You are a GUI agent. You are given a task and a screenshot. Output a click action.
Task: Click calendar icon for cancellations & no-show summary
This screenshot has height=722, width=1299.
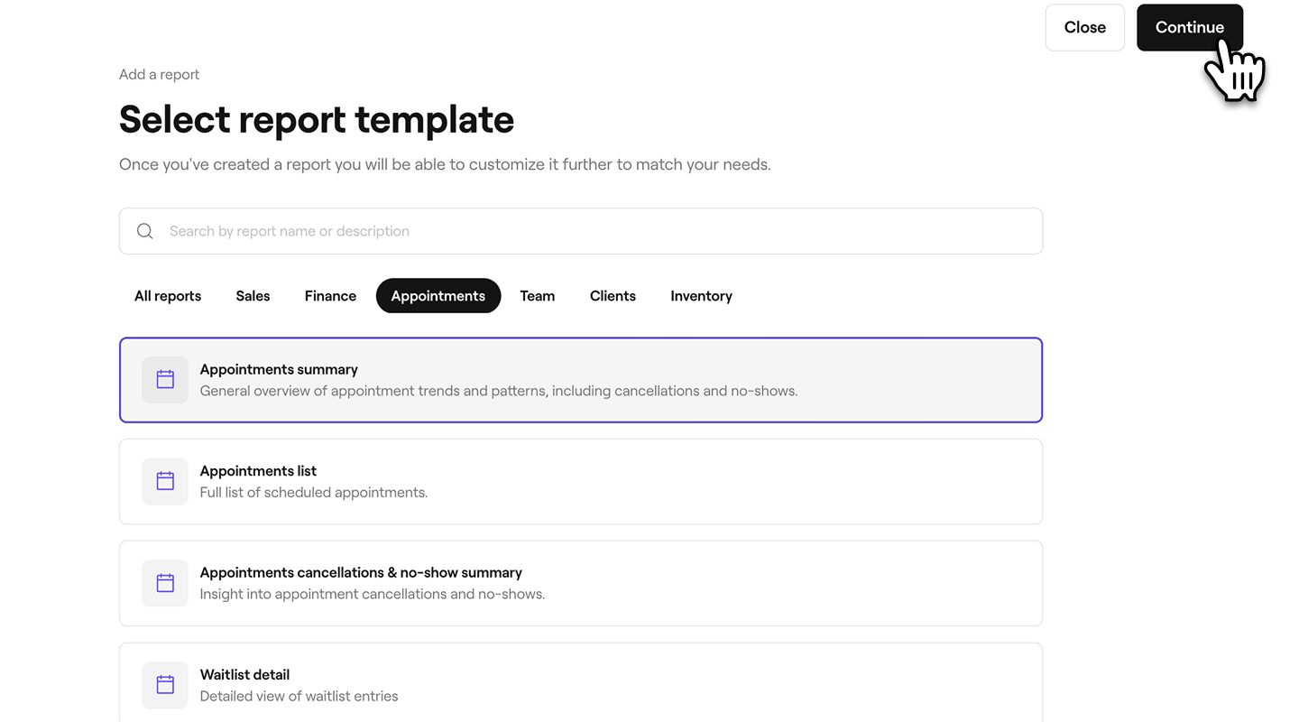(x=165, y=583)
